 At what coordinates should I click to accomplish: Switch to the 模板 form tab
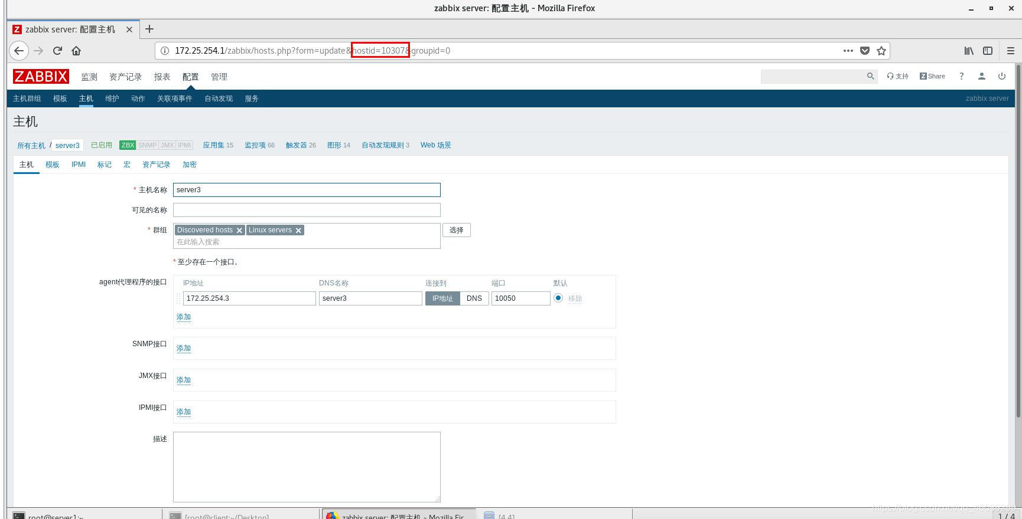pyautogui.click(x=53, y=165)
